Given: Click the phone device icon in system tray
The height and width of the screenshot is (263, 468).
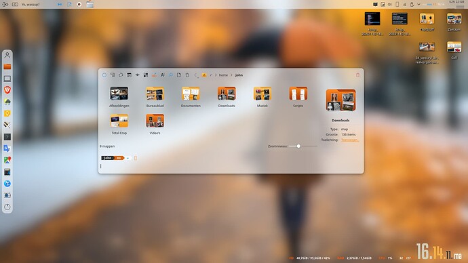Looking at the screenshot, I should click(x=397, y=4).
